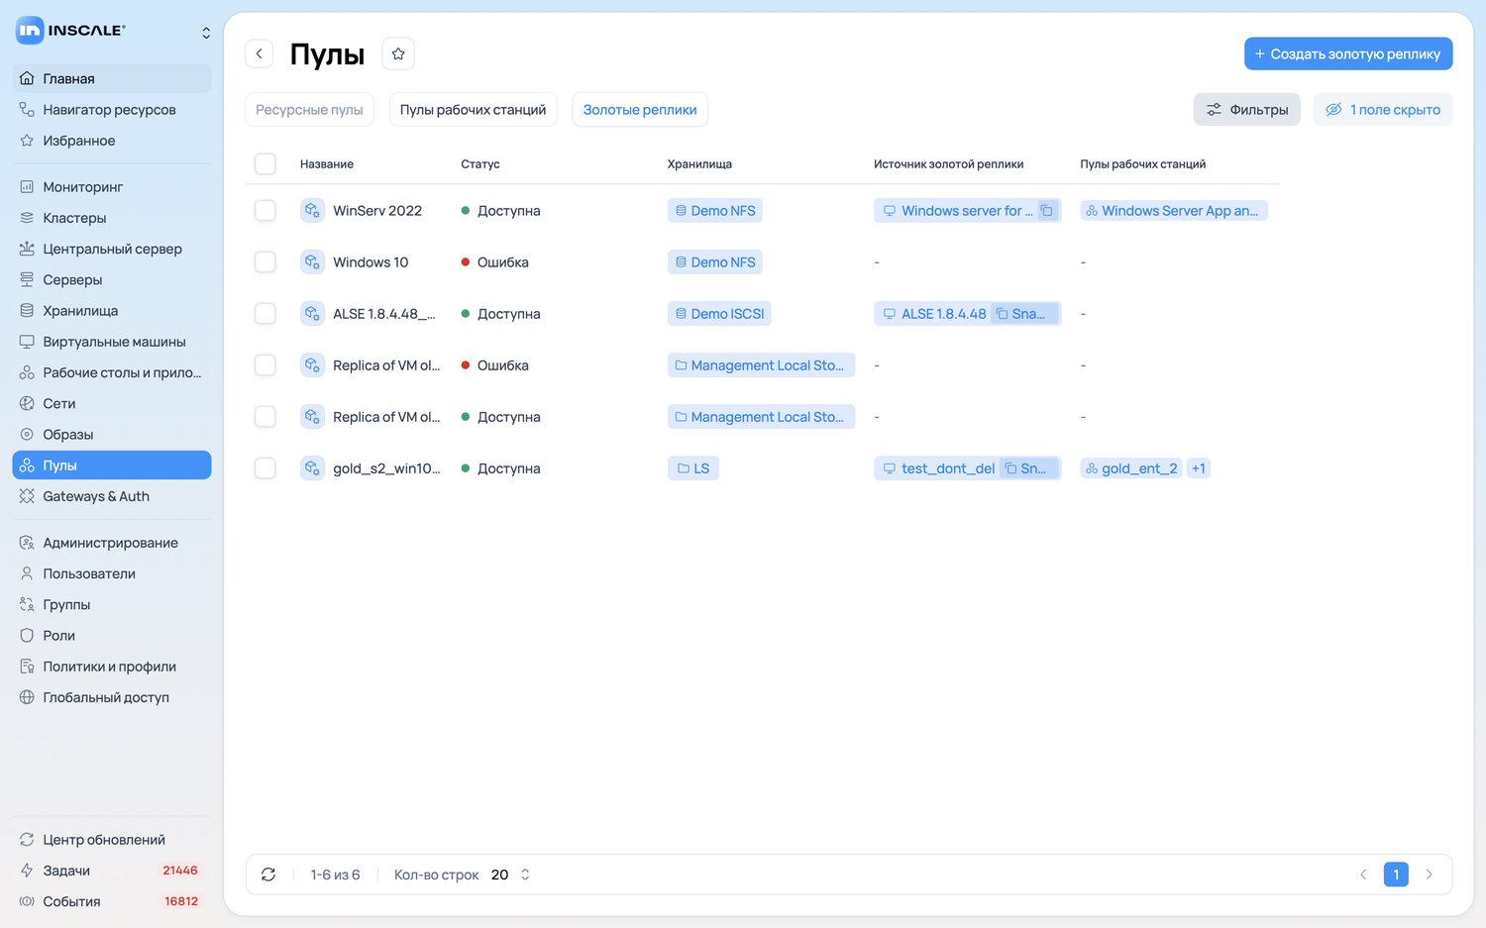The height and width of the screenshot is (928, 1486).
Task: Open События with 16812 counter
Action: point(112,901)
